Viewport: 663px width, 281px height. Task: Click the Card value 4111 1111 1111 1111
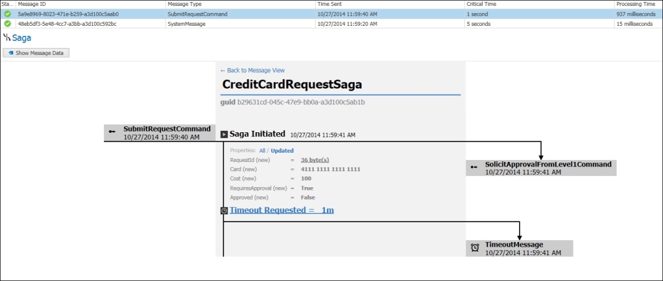[x=331, y=169]
